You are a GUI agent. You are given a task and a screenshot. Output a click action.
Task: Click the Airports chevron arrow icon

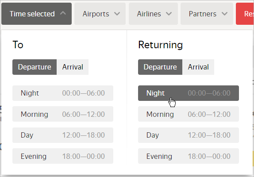click(x=117, y=14)
